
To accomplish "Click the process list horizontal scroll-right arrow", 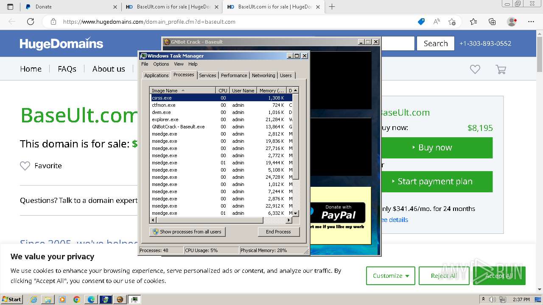I will click(289, 220).
